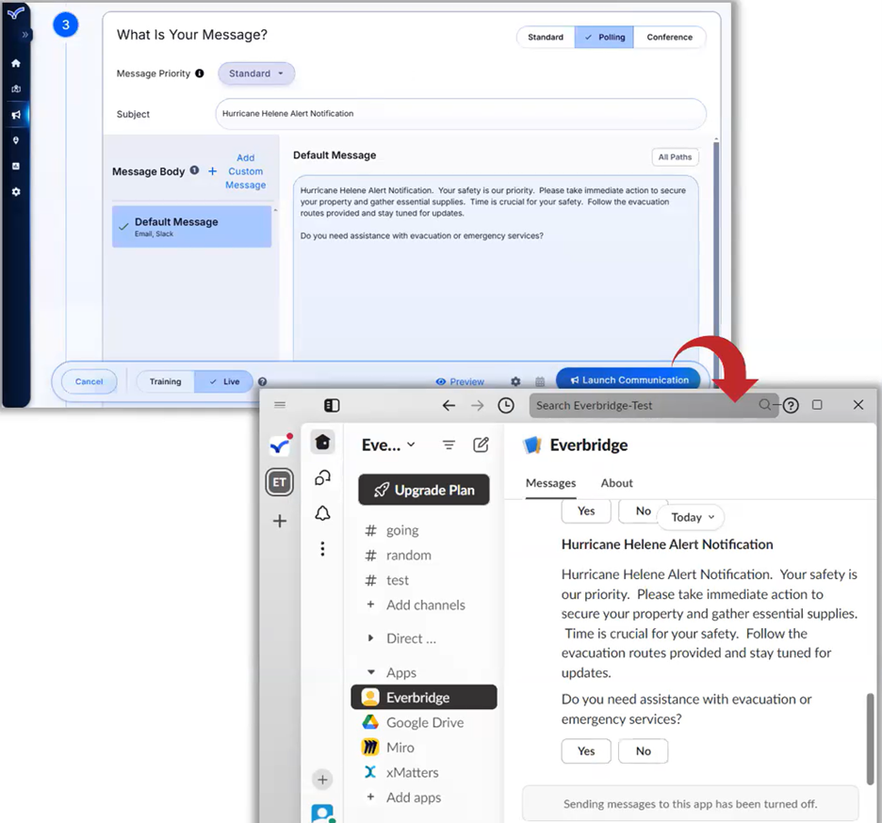The height and width of the screenshot is (823, 882).
Task: Compose new message with pencil icon
Action: (x=481, y=445)
